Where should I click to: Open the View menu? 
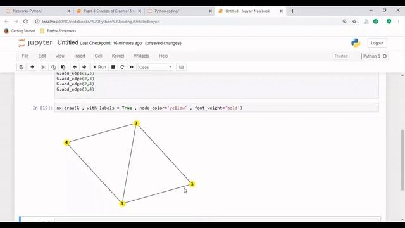coord(59,56)
